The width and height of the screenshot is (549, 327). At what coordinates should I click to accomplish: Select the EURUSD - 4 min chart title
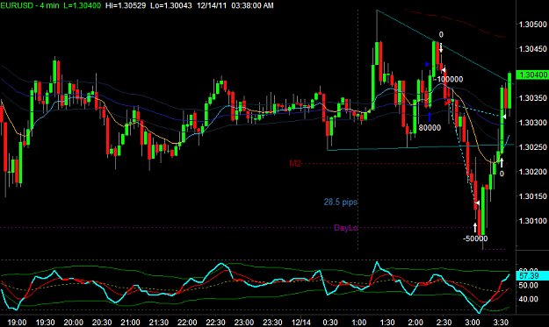[x=30, y=5]
